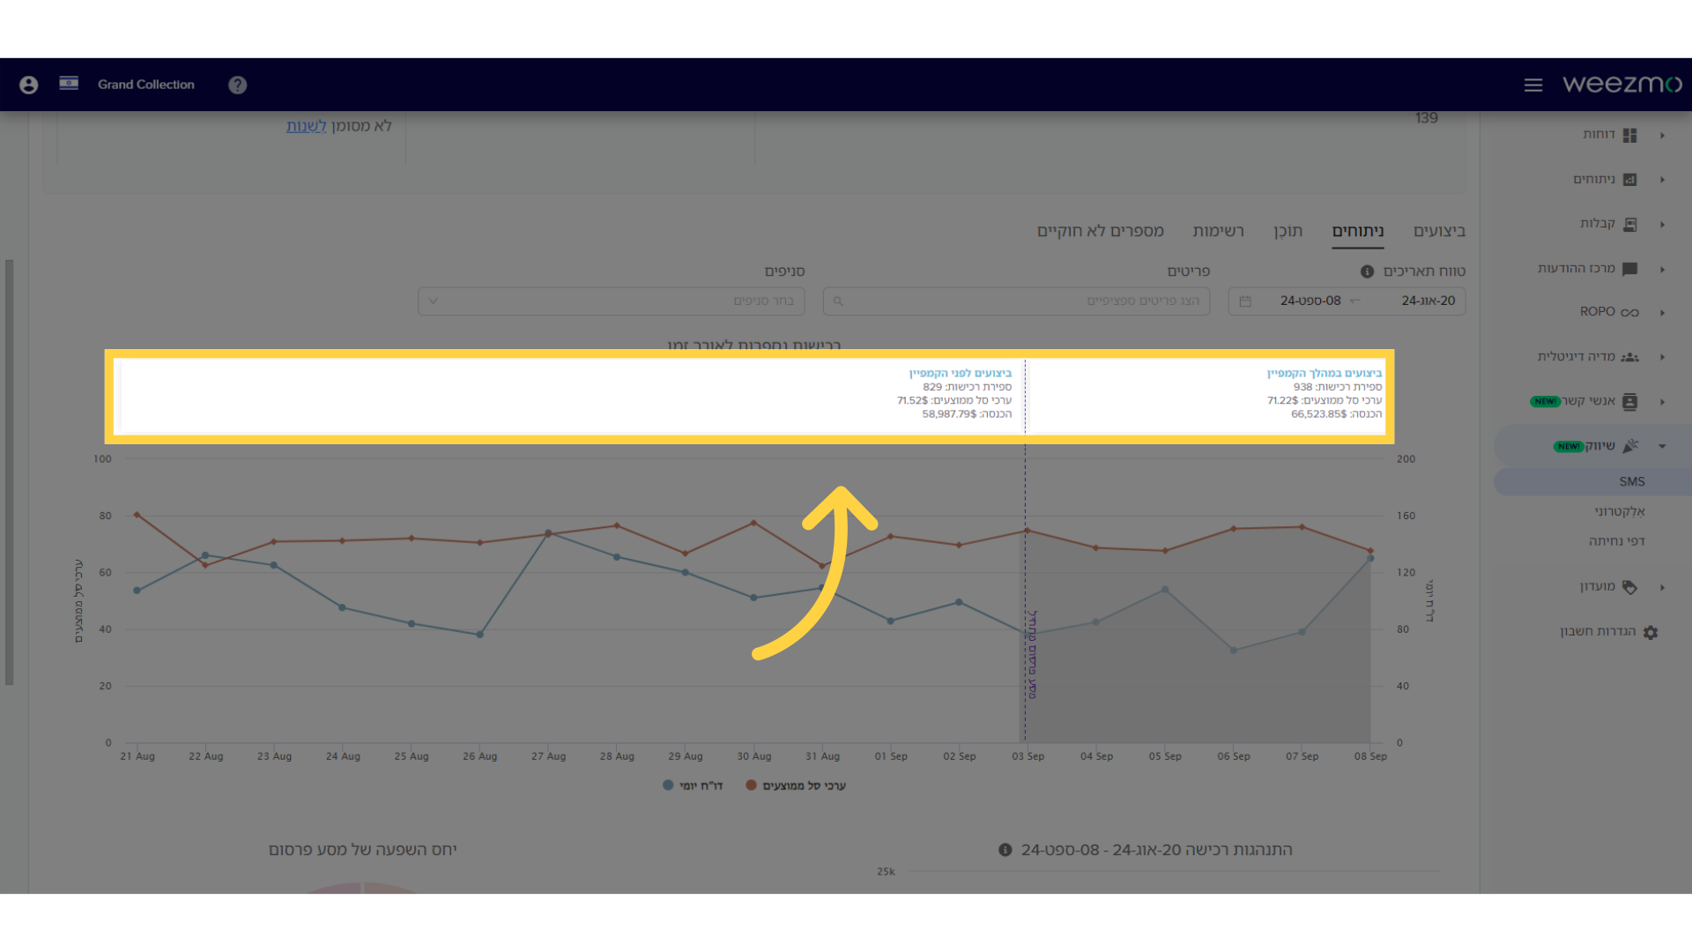Screen dimensions: 1692x952
Task: Click the לשנות link
Action: (306, 126)
